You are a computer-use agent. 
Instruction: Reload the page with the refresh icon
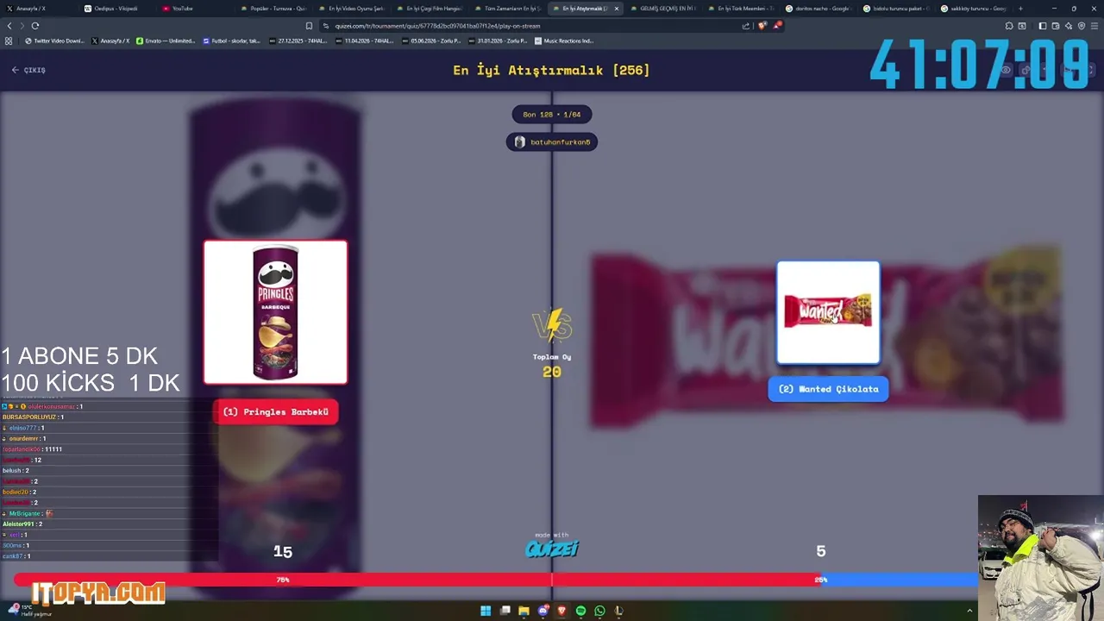click(35, 26)
